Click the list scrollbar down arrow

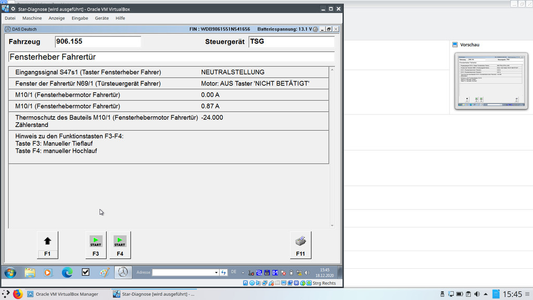332,226
